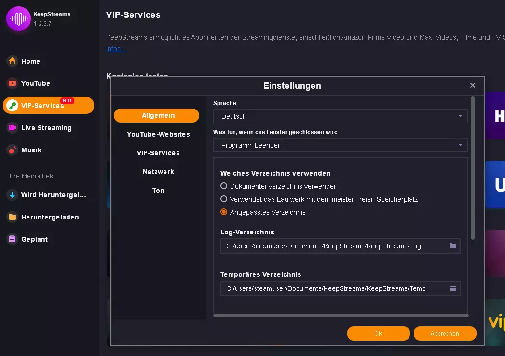Browse folder for Log-Verzeichnis
505x356 pixels.
(452, 246)
